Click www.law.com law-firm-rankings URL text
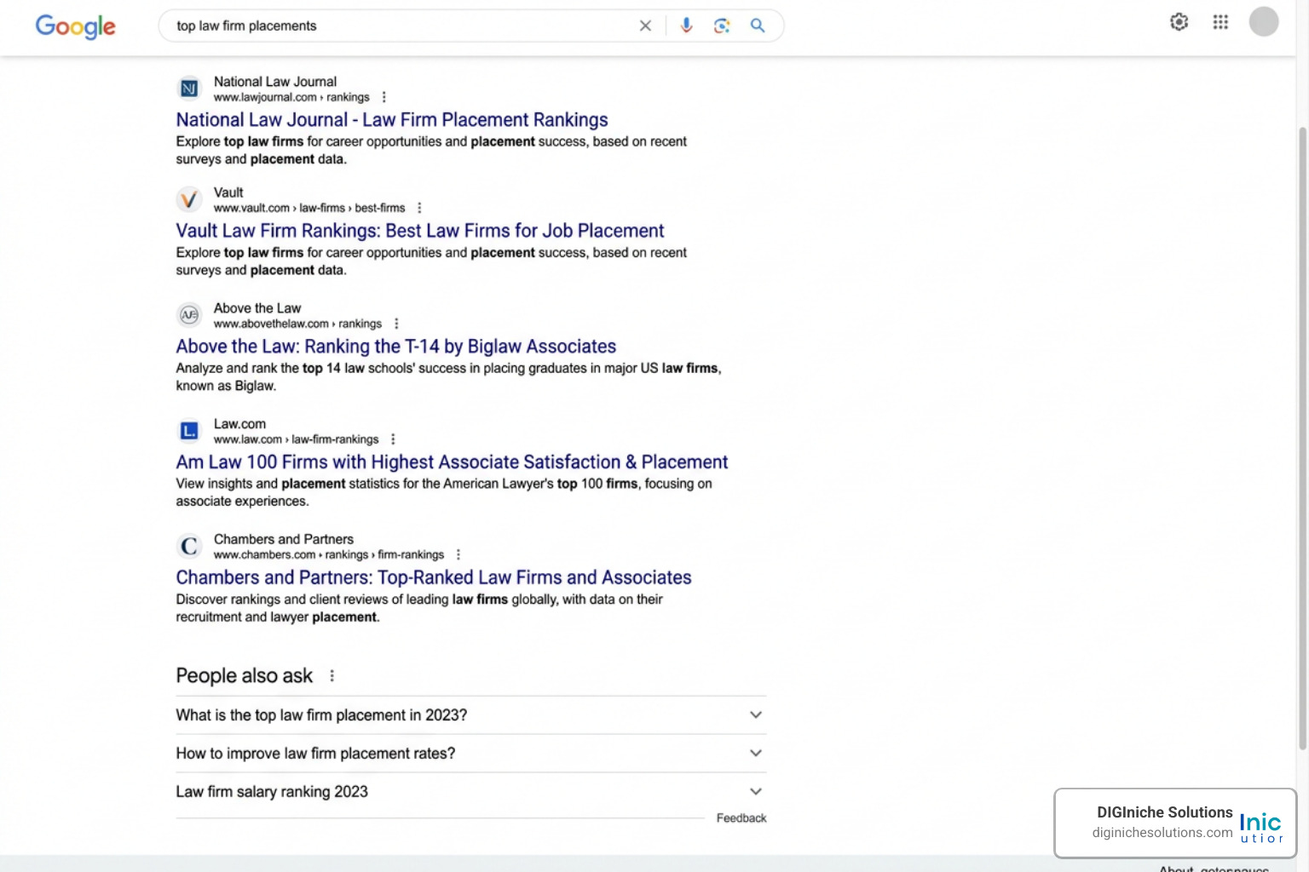 [x=296, y=439]
